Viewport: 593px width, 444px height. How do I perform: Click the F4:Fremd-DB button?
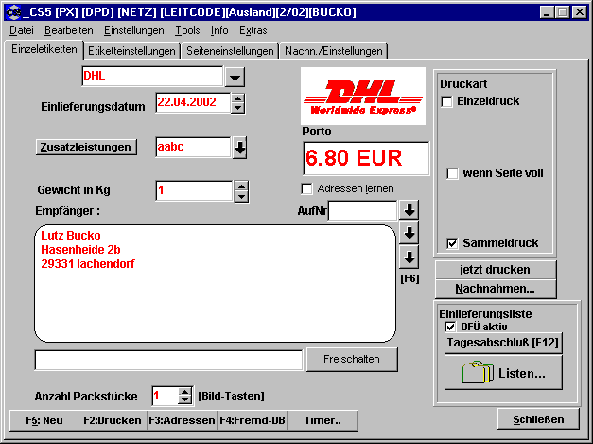pos(253,420)
